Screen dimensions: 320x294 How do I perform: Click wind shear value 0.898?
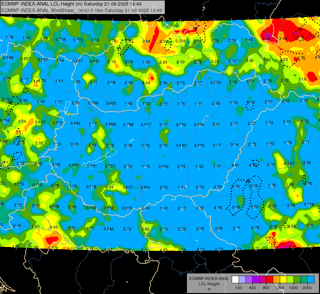pos(110,124)
